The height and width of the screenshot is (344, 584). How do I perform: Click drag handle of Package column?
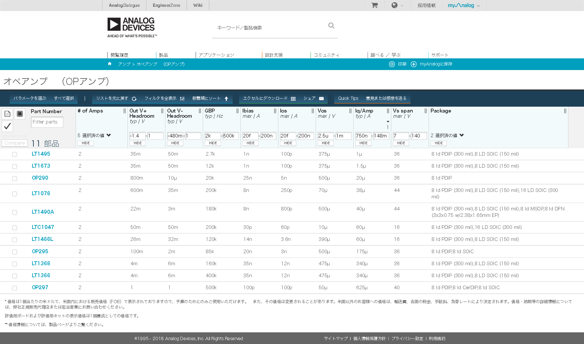[x=565, y=111]
